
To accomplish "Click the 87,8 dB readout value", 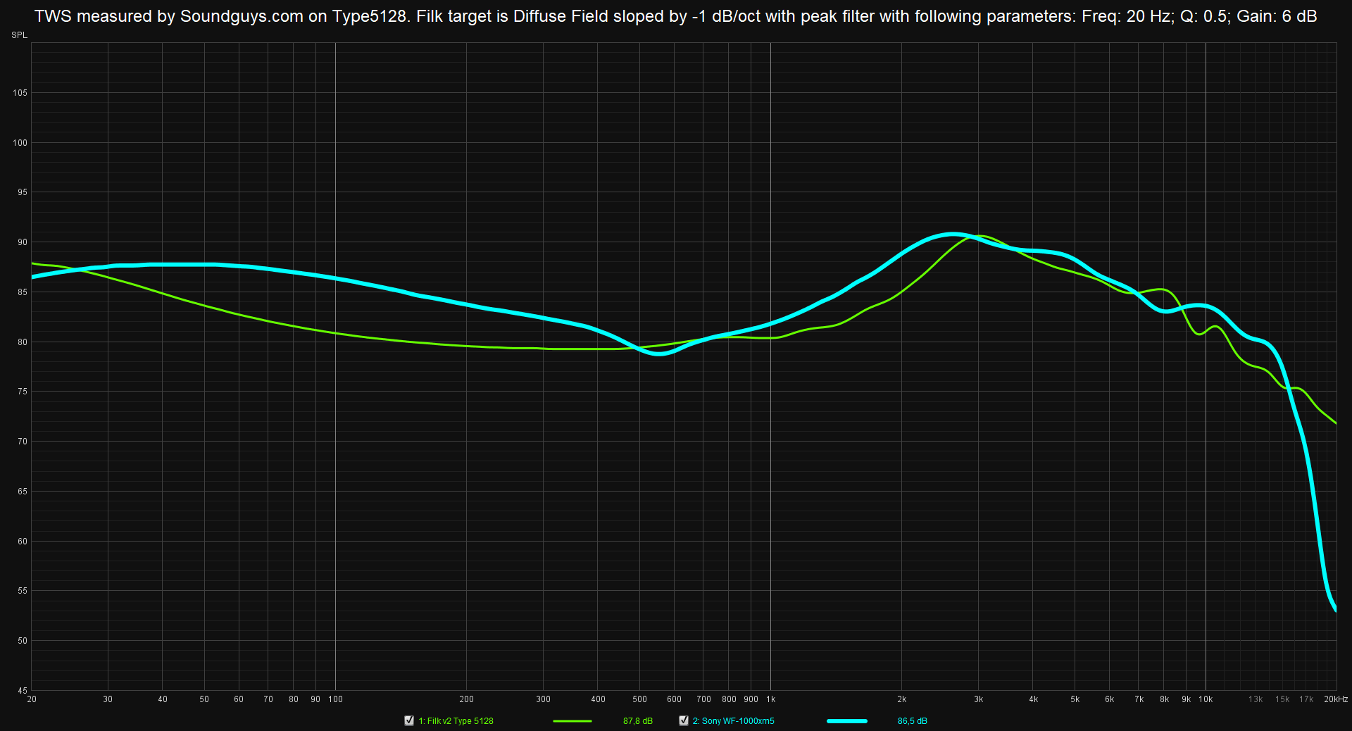I will (x=638, y=721).
